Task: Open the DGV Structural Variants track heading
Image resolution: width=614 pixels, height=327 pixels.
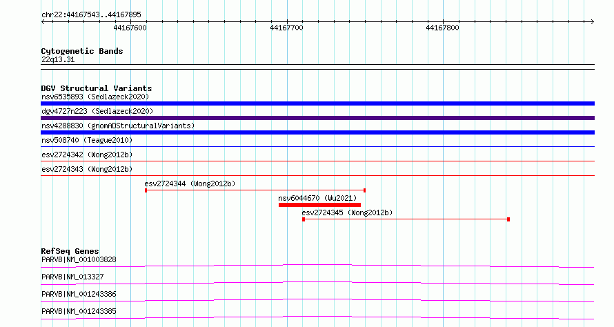Action: pos(97,88)
